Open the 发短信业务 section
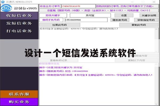The width and height of the screenshot is (160, 106). click(19, 23)
